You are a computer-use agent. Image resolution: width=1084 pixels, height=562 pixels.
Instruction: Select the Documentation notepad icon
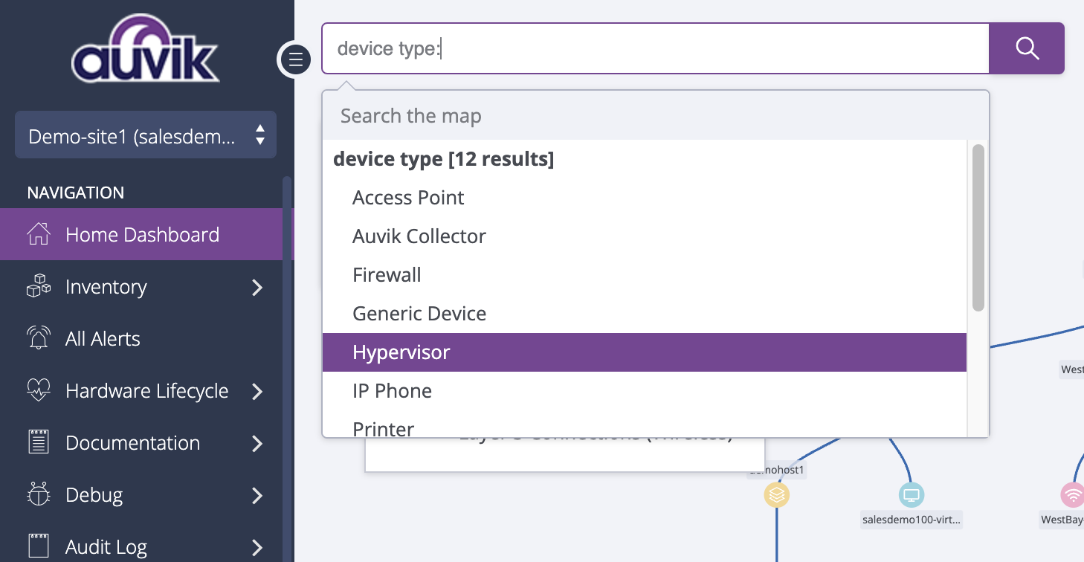pos(37,442)
